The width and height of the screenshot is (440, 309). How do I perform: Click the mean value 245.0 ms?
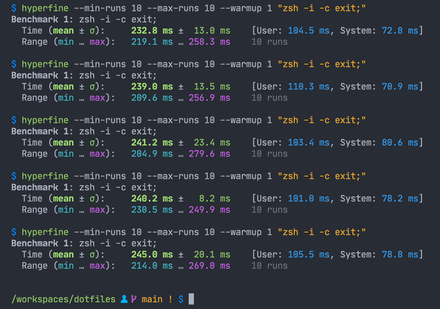click(x=152, y=254)
